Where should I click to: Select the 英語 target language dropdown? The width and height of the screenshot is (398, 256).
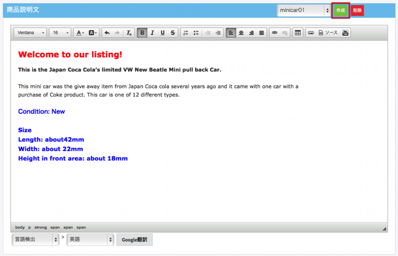pos(90,239)
